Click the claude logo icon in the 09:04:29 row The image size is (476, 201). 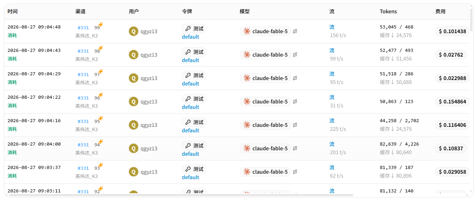click(x=247, y=78)
